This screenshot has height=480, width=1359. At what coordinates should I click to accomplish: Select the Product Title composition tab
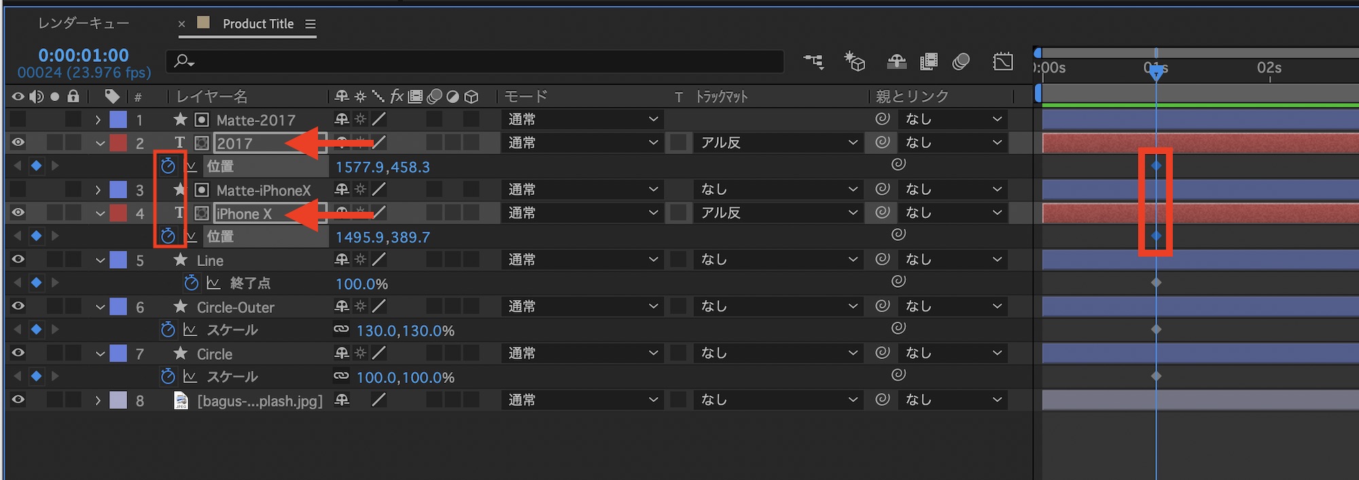[x=258, y=24]
